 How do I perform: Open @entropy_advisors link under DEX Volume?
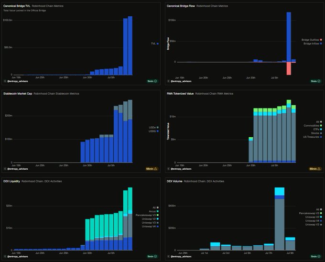click(x=181, y=257)
